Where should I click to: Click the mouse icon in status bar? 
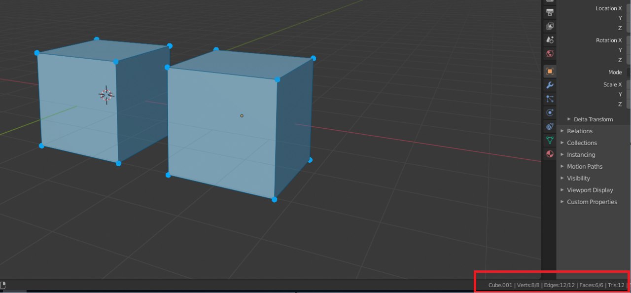(3, 285)
